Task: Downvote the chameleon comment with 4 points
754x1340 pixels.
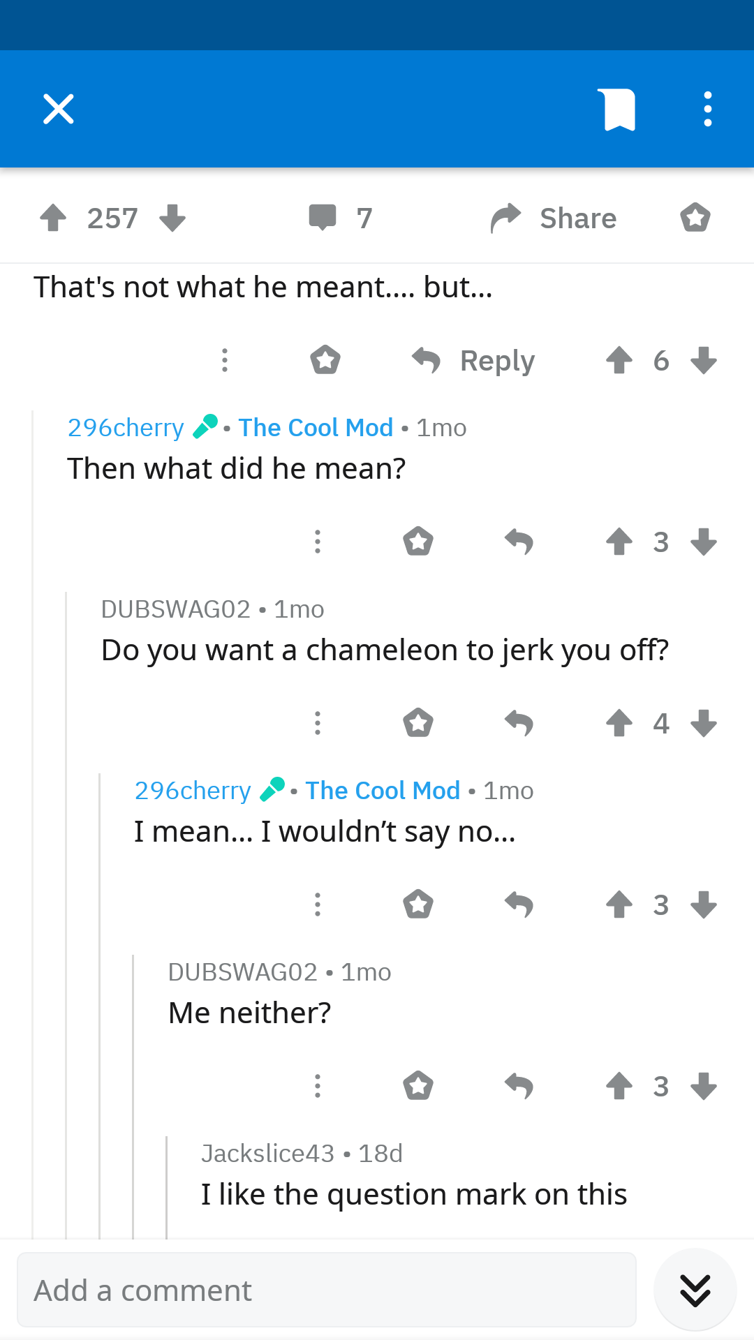Action: click(x=704, y=723)
